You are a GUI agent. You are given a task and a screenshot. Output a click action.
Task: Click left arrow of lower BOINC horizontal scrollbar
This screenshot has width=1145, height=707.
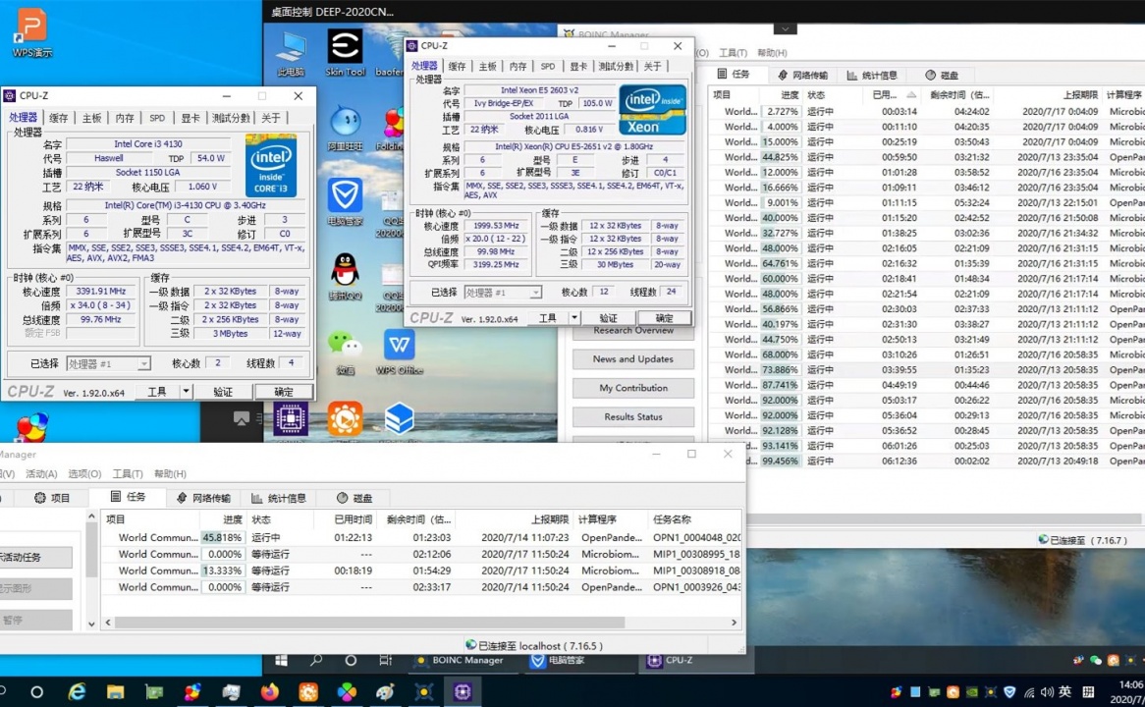[108, 623]
